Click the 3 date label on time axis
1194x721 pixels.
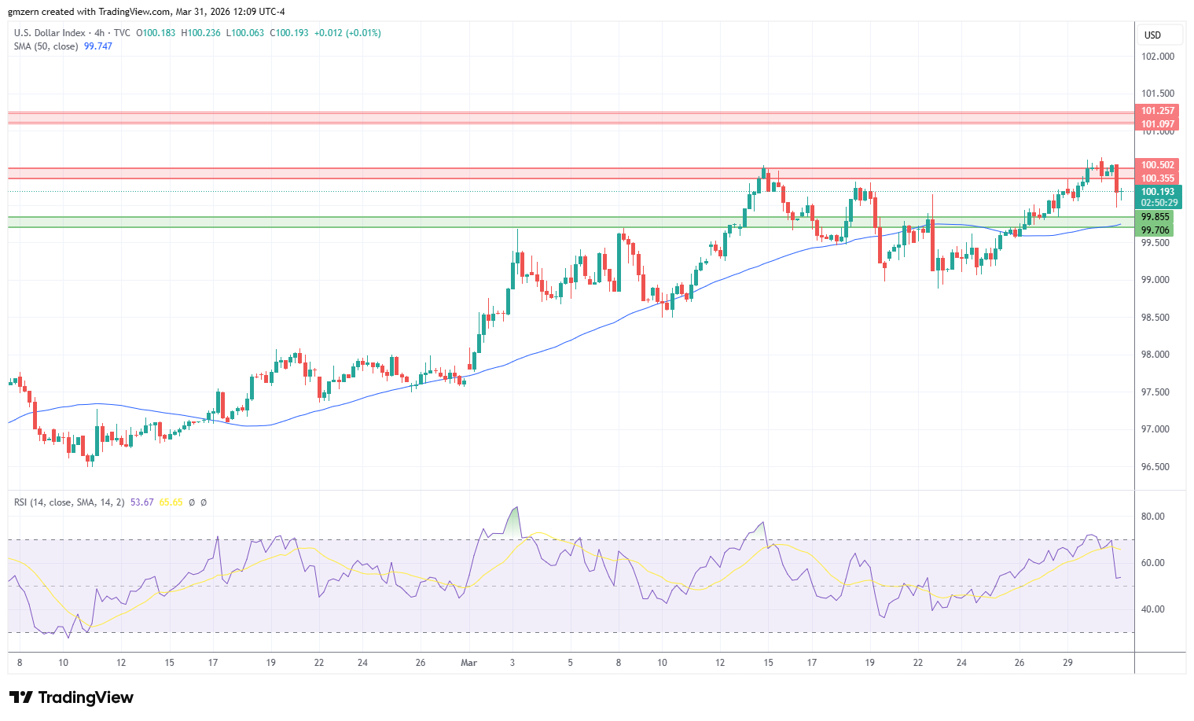tap(513, 663)
